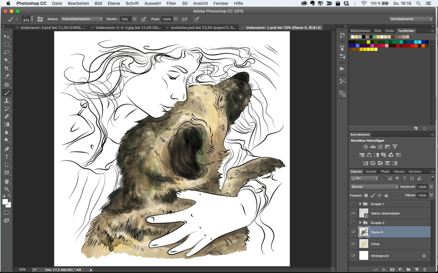The image size is (438, 273).
Task: Switch to the Bibliotheken panel tab
Action: [361, 31]
